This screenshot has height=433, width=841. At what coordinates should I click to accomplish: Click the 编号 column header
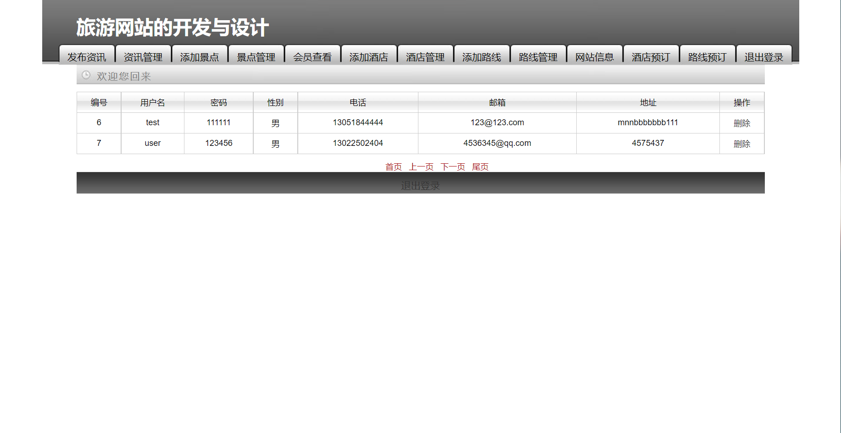coord(99,103)
